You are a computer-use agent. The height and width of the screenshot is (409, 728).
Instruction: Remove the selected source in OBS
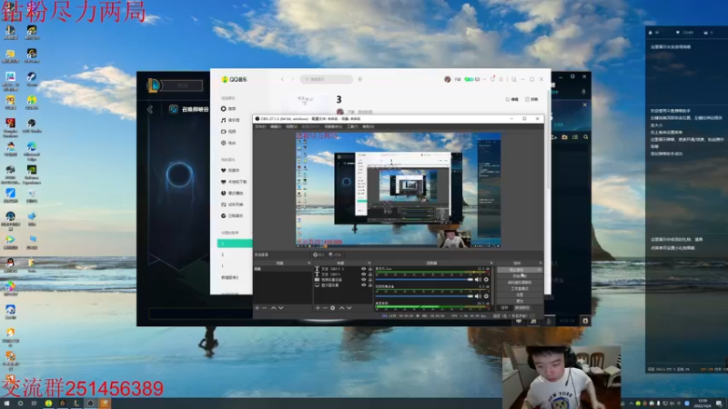tap(325, 308)
